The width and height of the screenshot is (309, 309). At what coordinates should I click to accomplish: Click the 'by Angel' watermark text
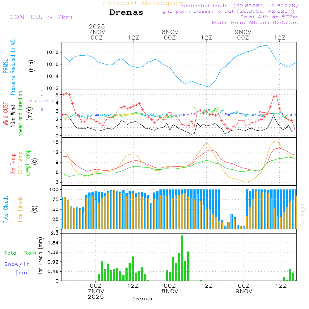click(303, 214)
